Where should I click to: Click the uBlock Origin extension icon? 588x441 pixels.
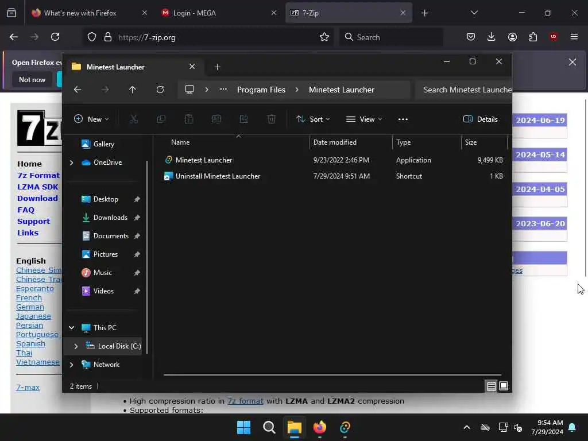[x=554, y=37]
